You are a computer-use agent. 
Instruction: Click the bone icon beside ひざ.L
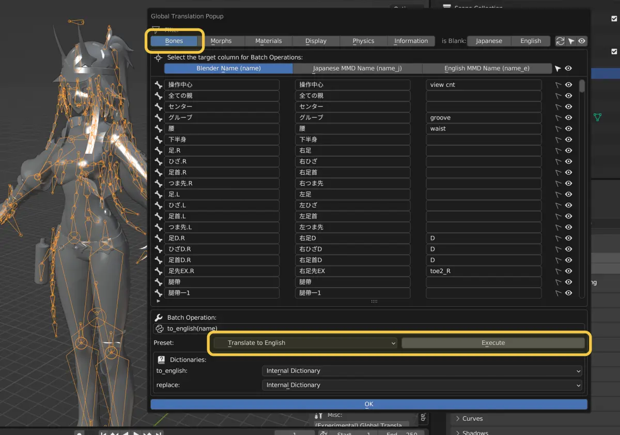tap(159, 205)
